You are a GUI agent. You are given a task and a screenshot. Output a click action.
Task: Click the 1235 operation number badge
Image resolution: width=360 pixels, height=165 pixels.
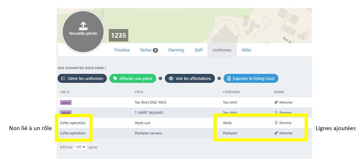pos(118,35)
